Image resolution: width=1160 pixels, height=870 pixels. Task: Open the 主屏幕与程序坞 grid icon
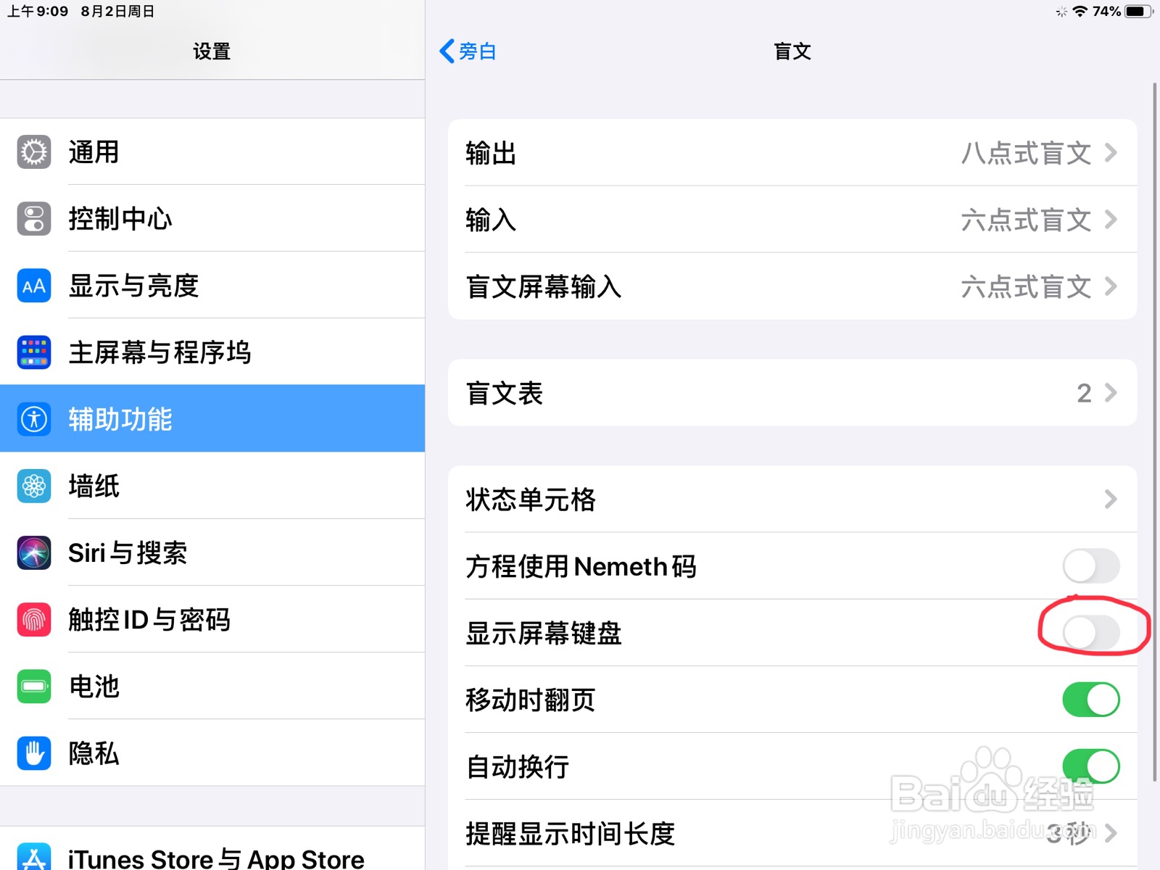pos(34,352)
